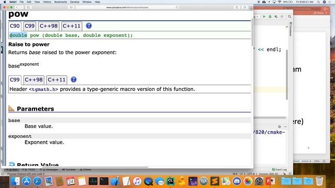Toggle Safari's sidebar button
The image size is (335, 188).
click(x=29, y=7)
